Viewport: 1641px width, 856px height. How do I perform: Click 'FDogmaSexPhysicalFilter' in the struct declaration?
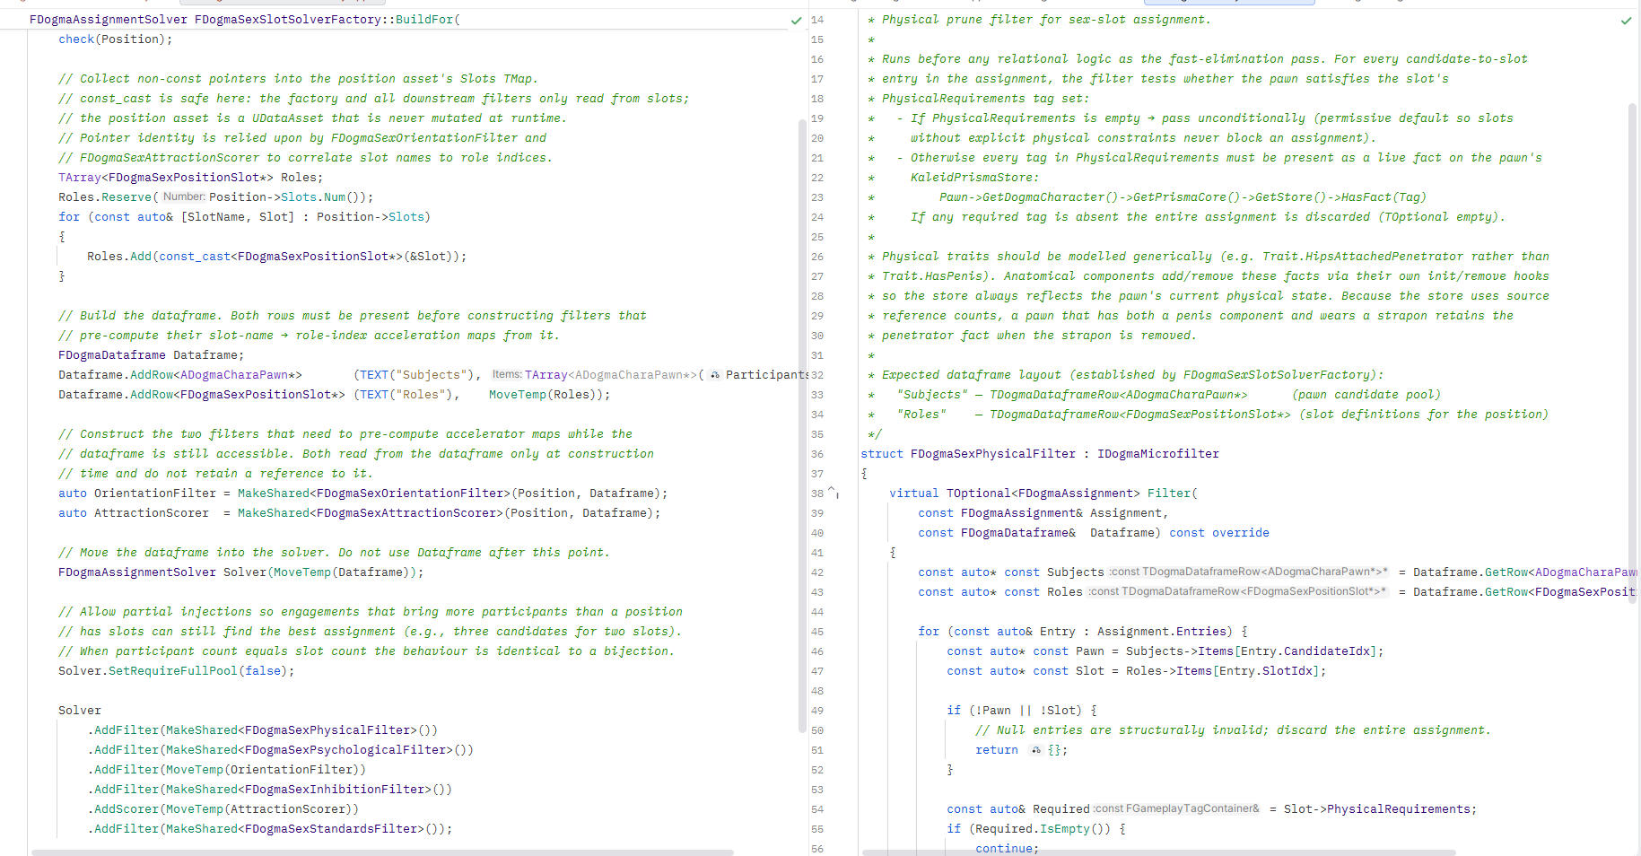point(993,454)
